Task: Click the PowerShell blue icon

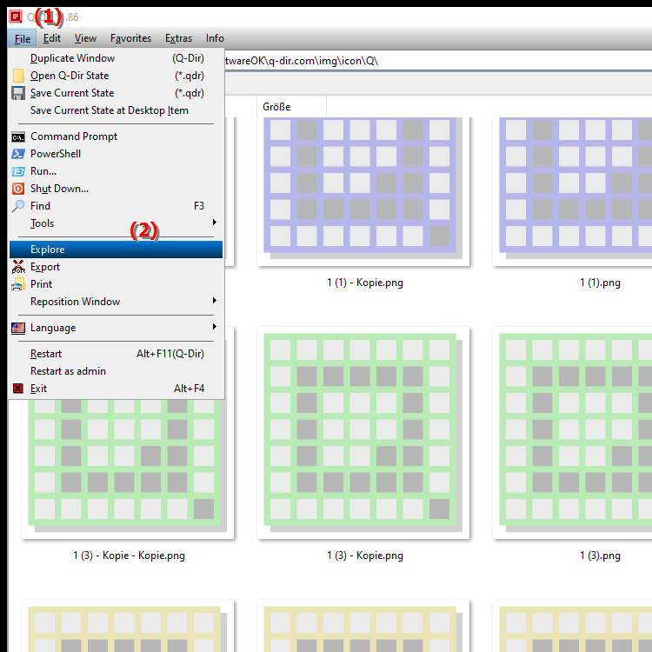Action: coord(18,154)
